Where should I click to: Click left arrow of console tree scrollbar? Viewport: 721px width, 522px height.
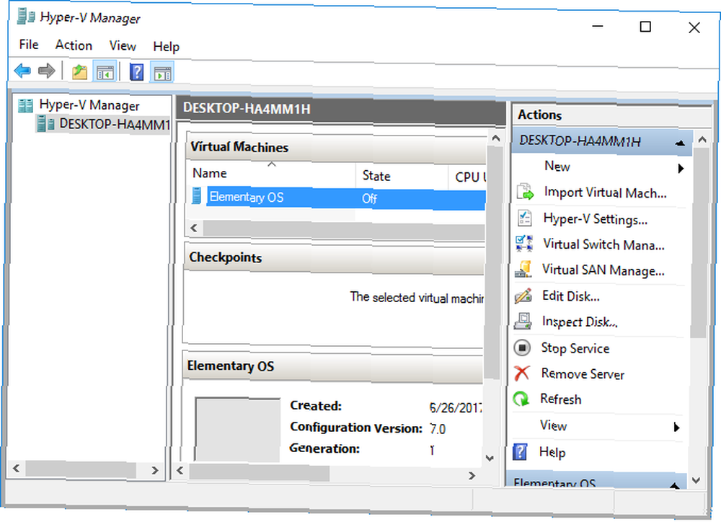[17, 469]
